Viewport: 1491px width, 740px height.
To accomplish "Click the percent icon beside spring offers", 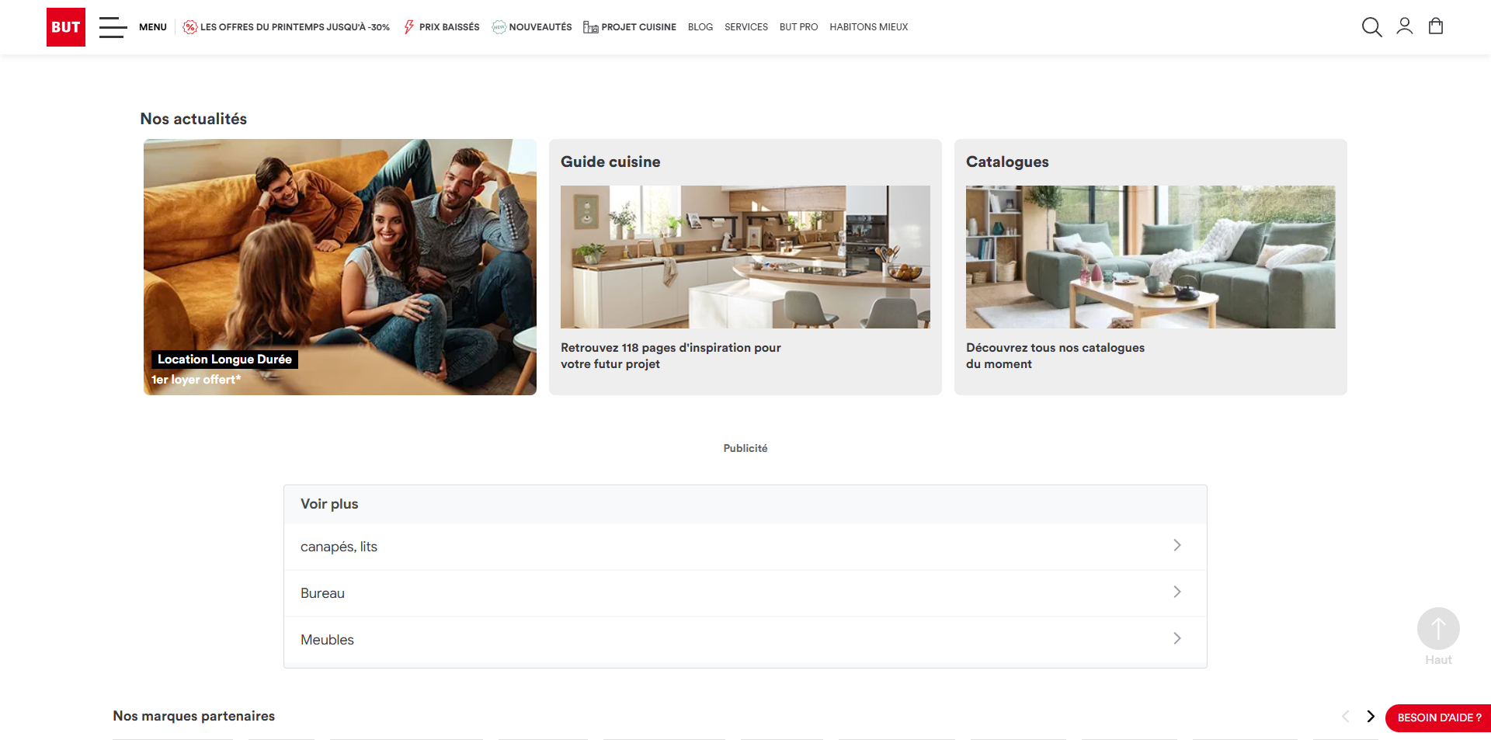I will coord(189,27).
